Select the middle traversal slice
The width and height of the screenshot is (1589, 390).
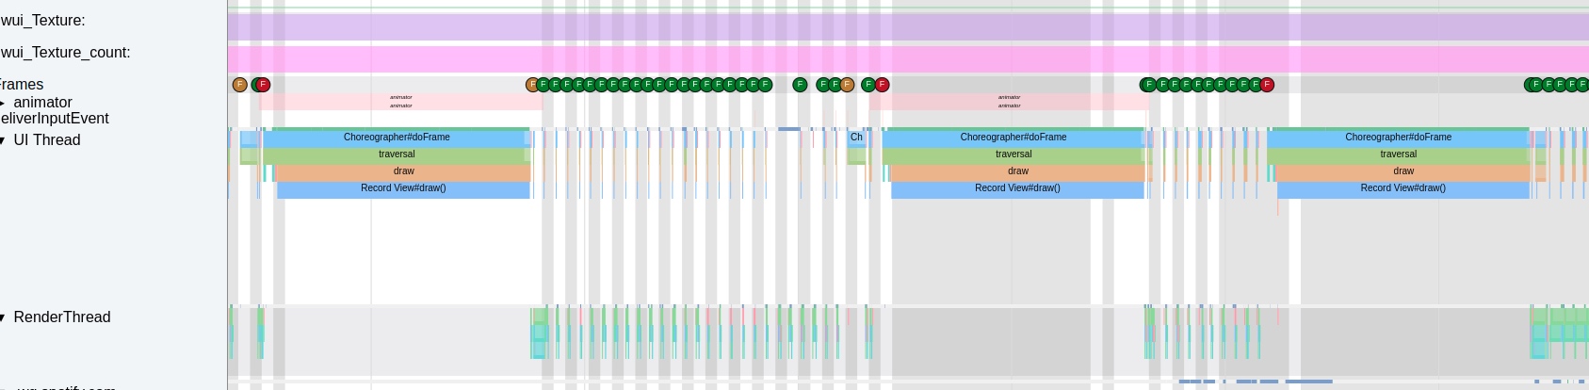pos(1013,154)
